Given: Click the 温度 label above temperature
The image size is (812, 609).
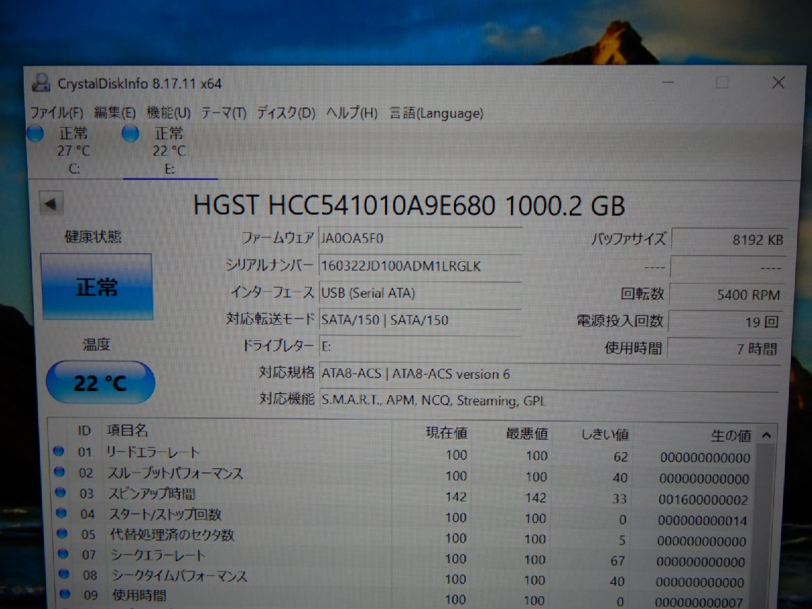Looking at the screenshot, I should pyautogui.click(x=95, y=345).
